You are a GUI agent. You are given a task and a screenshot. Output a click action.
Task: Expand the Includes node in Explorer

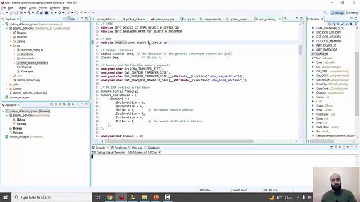(11, 37)
